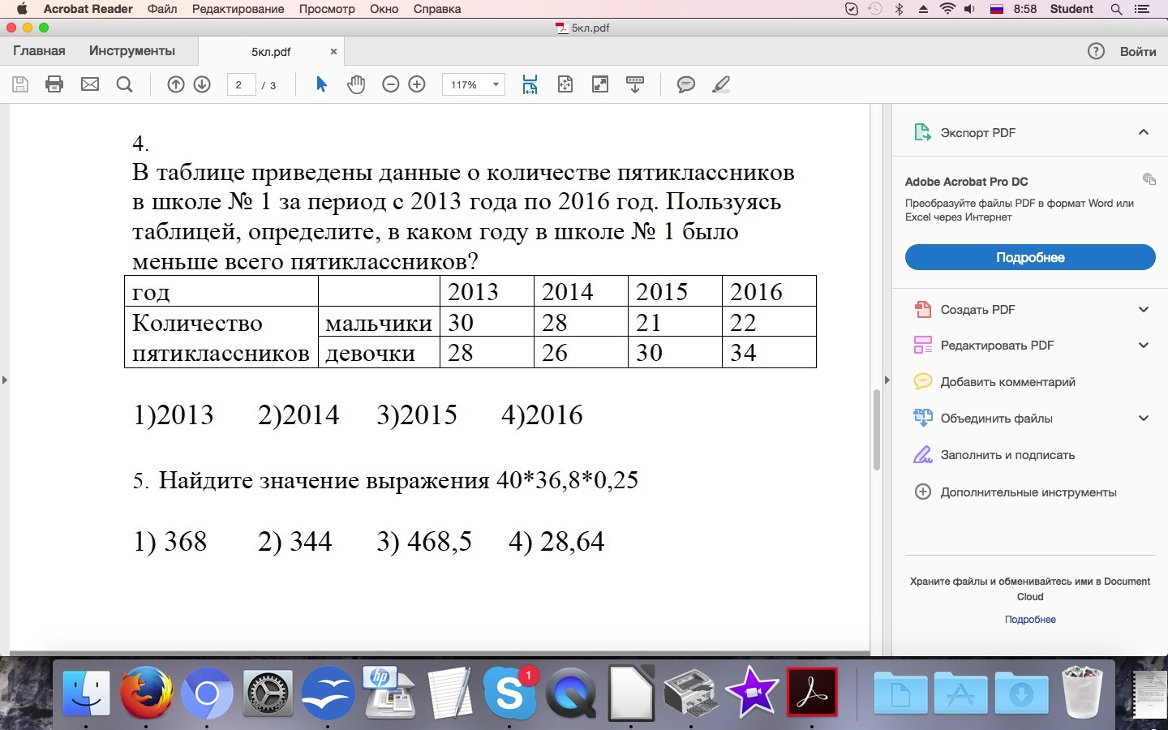Click the Войти sign-in link
Viewport: 1168px width, 730px height.
[x=1137, y=51]
